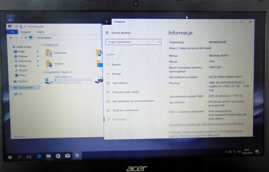Open recent locations dropdown in File Explorer

(x=22, y=38)
